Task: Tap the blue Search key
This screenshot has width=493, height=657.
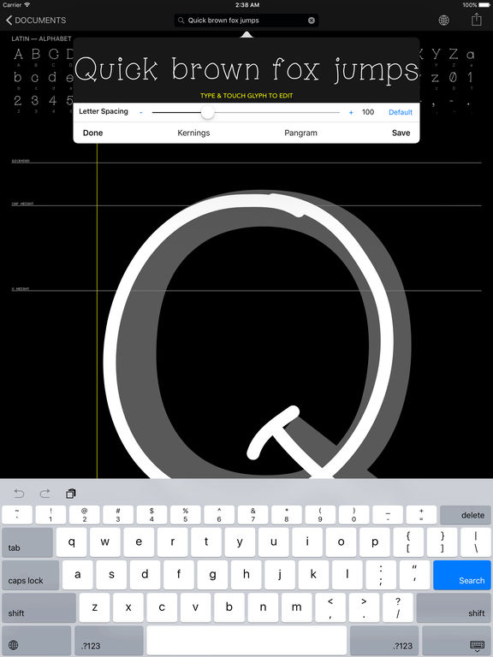Action: click(x=462, y=575)
